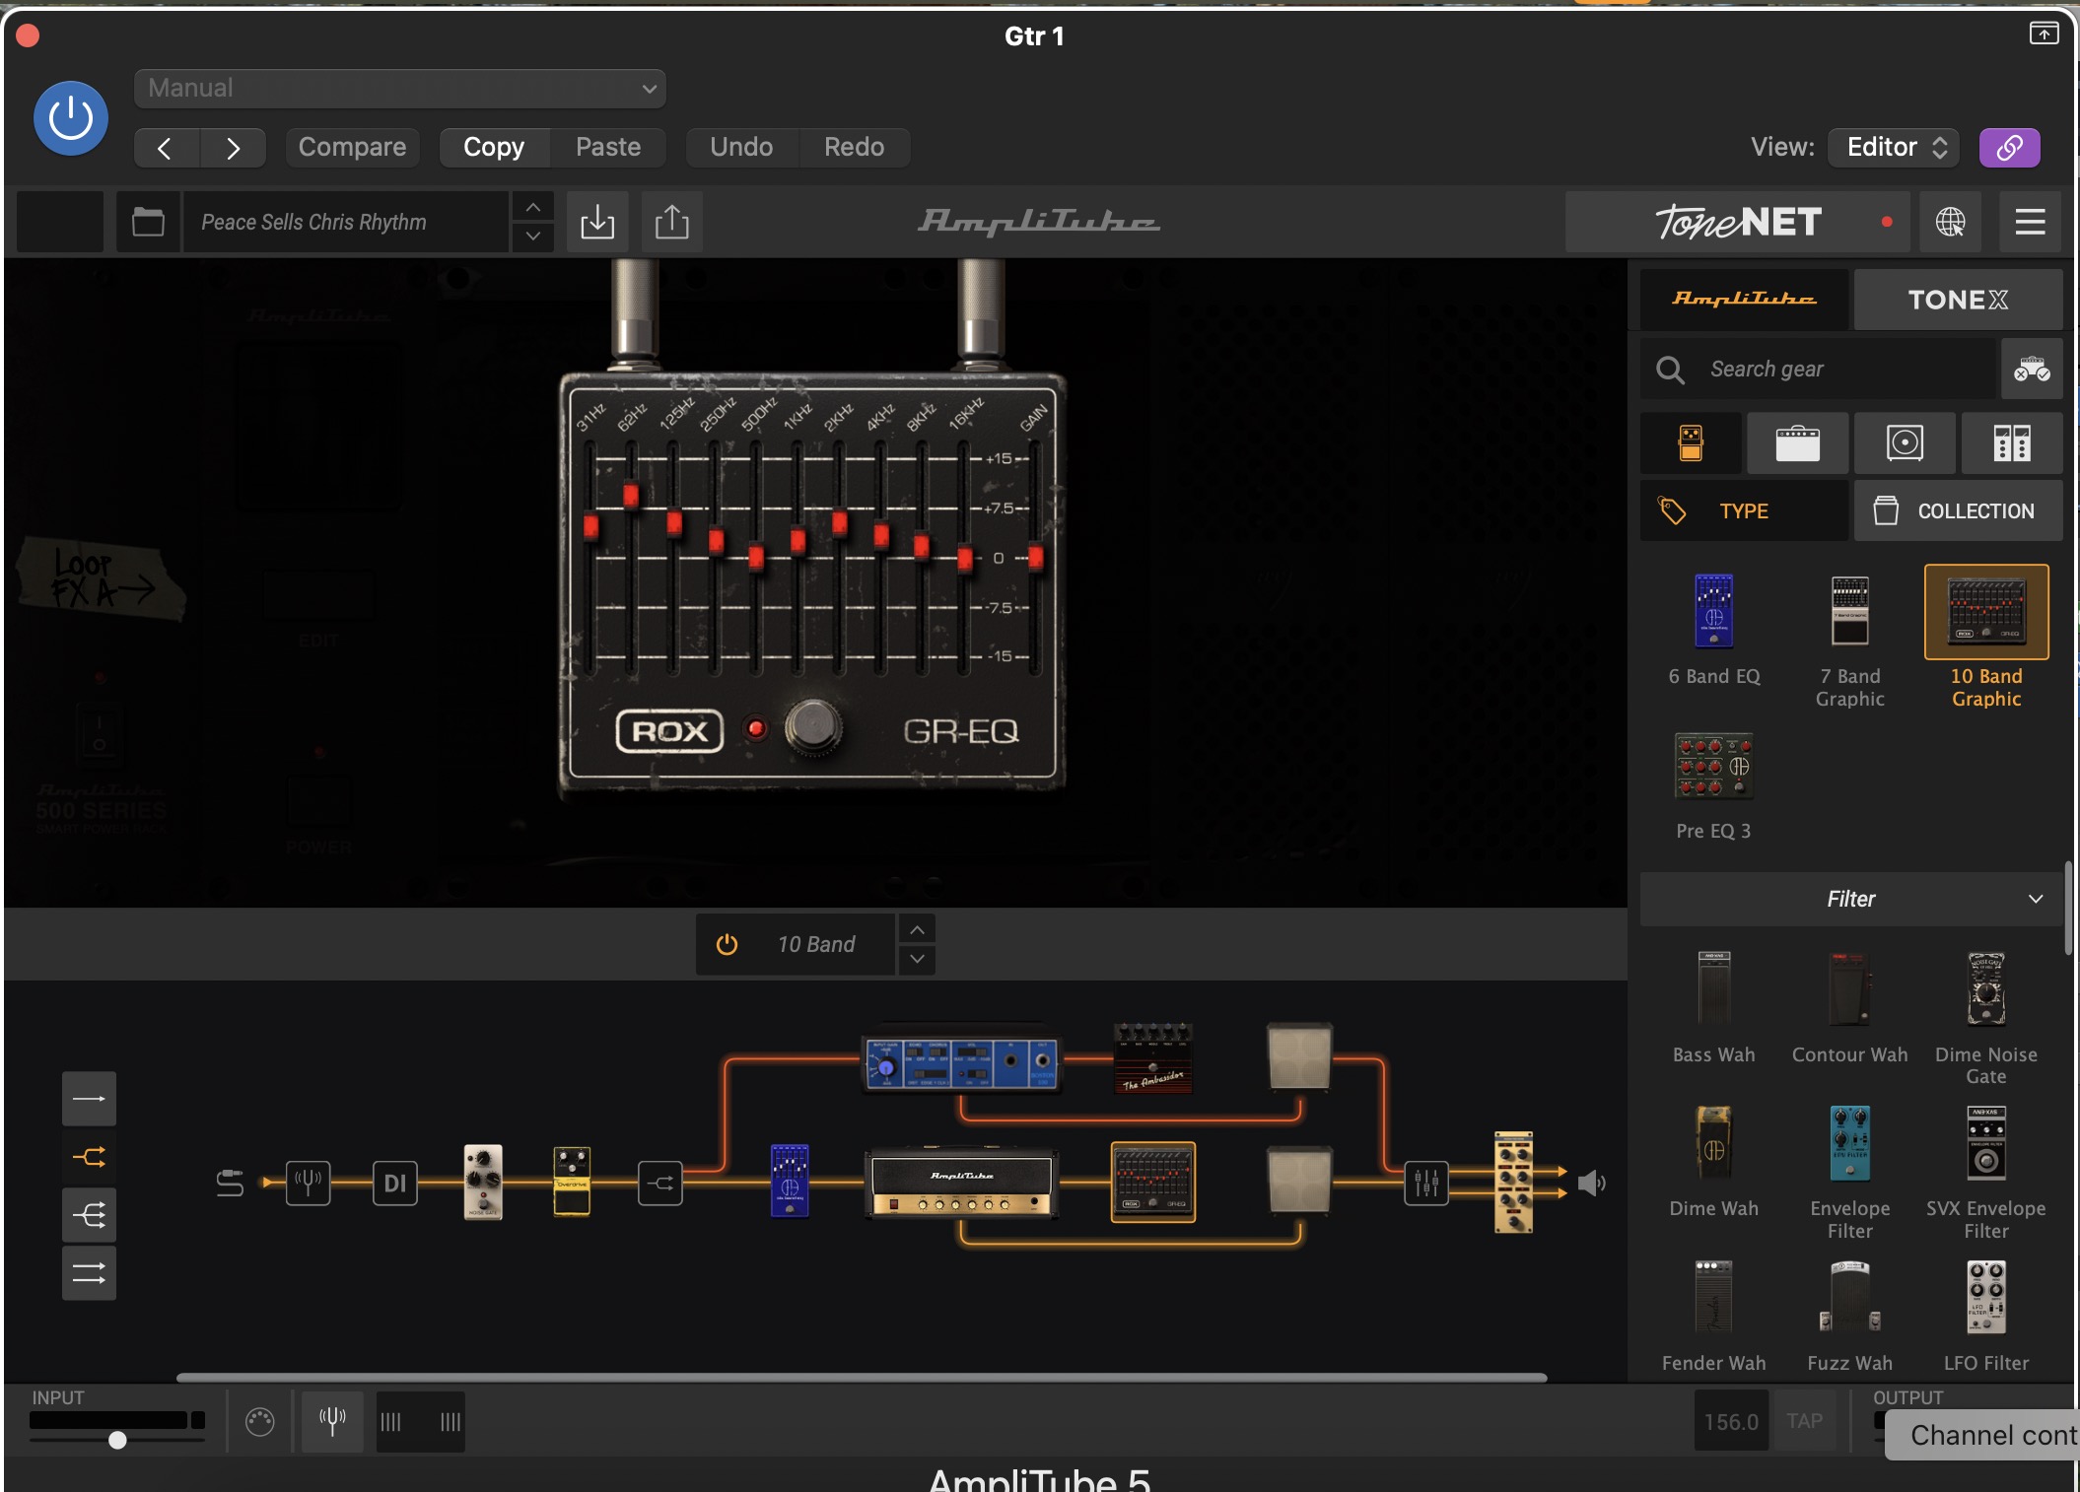Screen dimensions: 2080x1492
Task: Click the Undo button
Action: coord(741,148)
